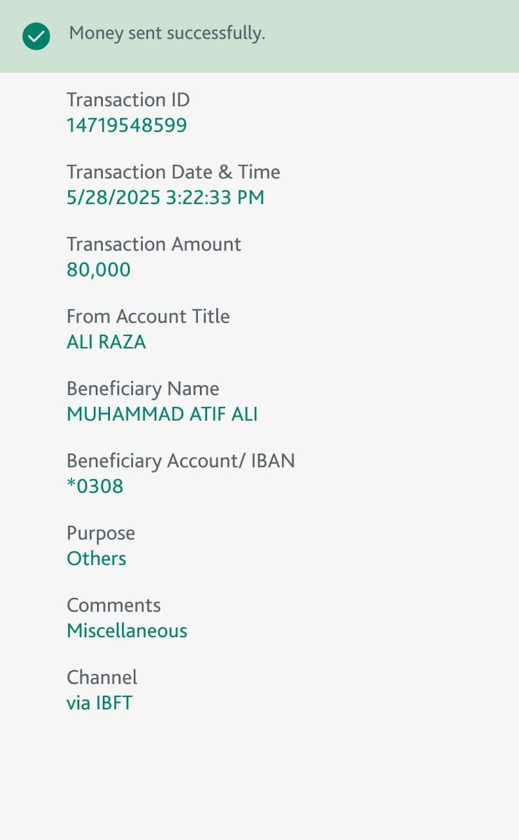Click the green success checkmark icon
This screenshot has height=840, width=519.
pos(36,36)
